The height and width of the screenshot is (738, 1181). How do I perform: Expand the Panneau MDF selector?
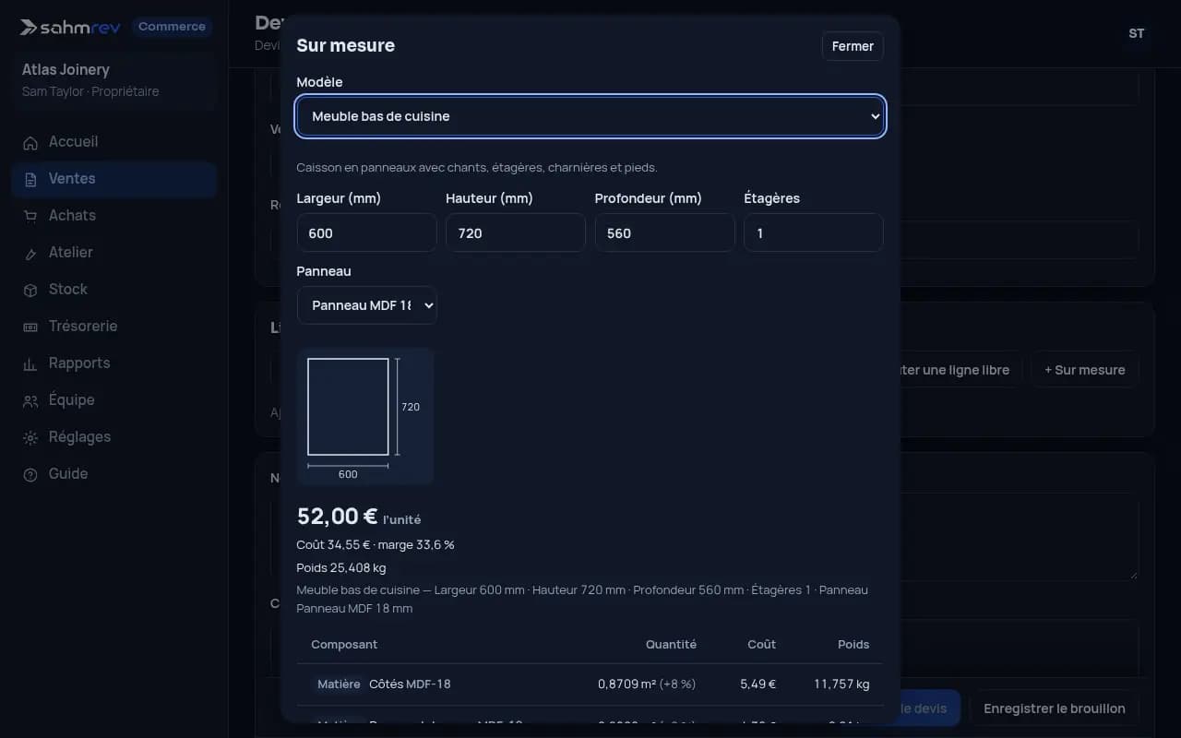tap(366, 305)
